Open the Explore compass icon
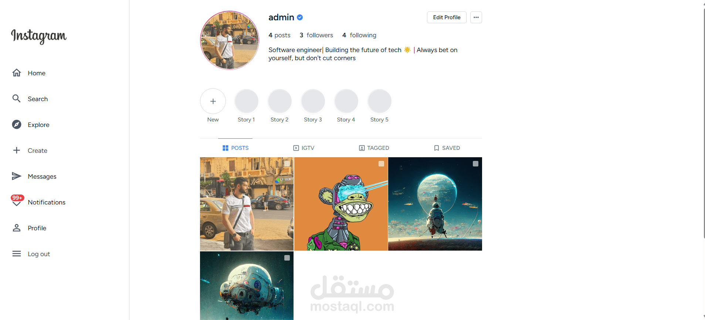The image size is (705, 320). pos(17,124)
